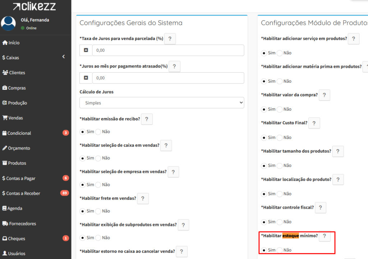This screenshot has height=259, width=368.
Task: Go to Contas a Receber in sidebar
Action: [23, 193]
